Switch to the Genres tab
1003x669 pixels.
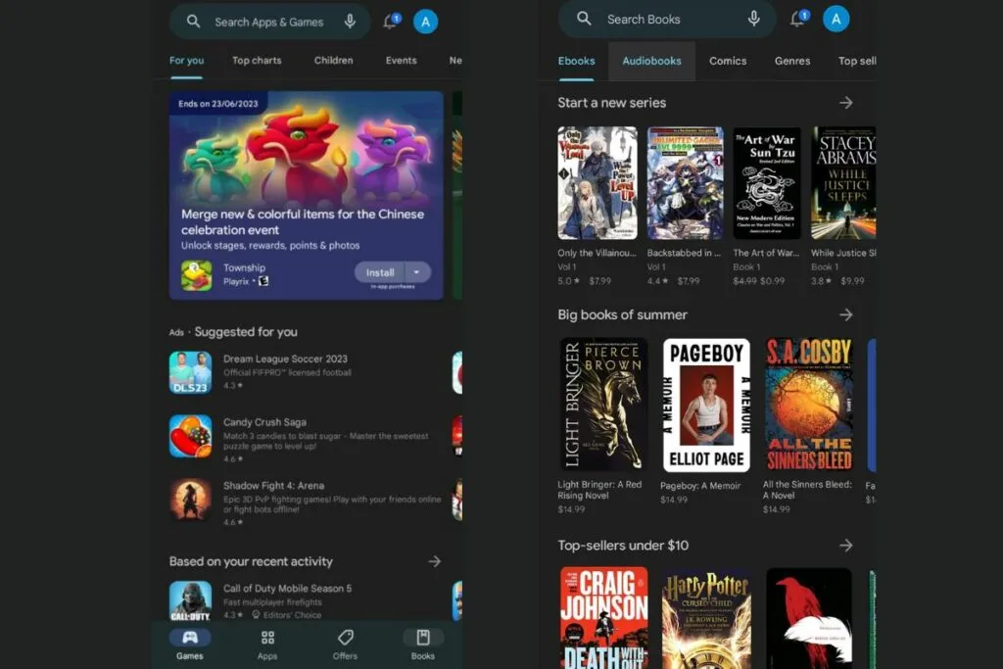[x=791, y=61]
